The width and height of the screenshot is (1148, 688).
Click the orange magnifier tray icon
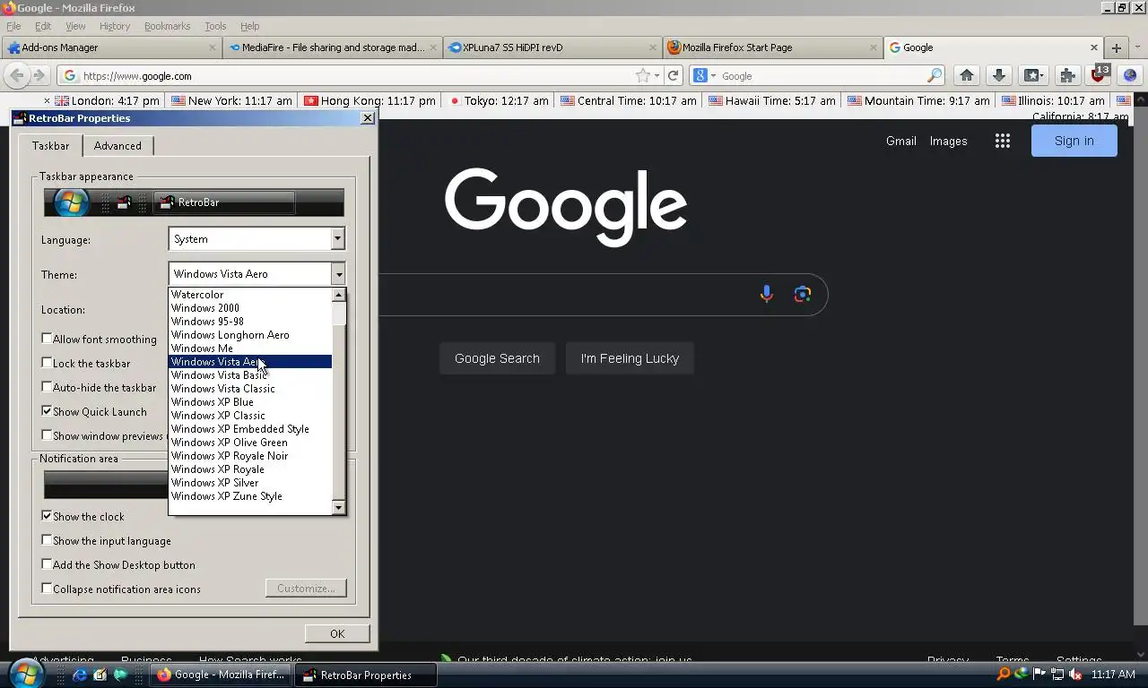pos(1004,674)
